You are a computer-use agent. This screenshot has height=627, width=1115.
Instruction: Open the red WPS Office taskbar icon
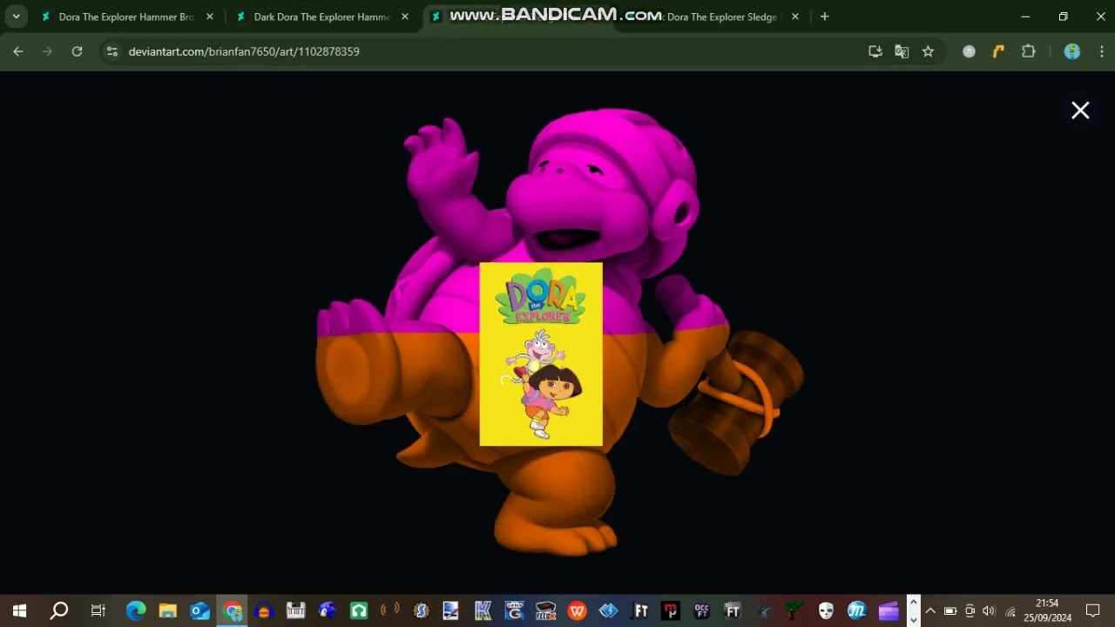(577, 610)
